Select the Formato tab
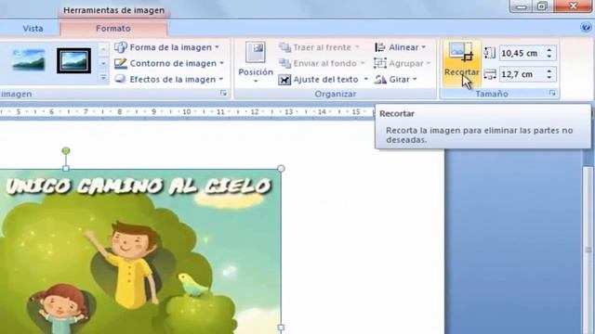This screenshot has width=595, height=334. coord(113,29)
